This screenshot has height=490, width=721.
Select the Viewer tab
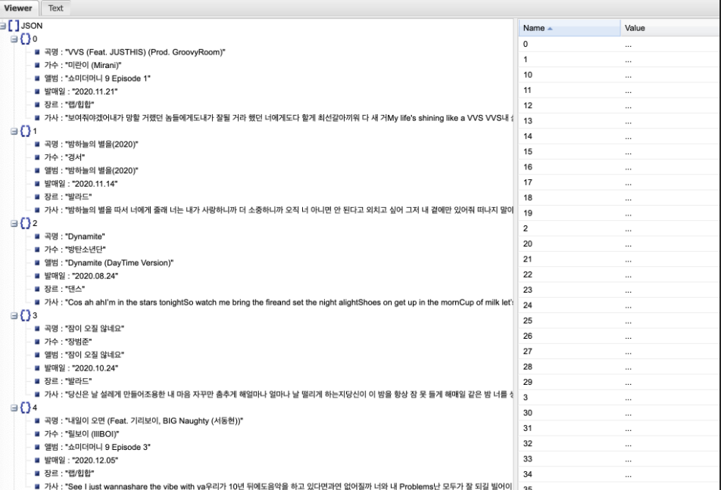click(x=18, y=8)
